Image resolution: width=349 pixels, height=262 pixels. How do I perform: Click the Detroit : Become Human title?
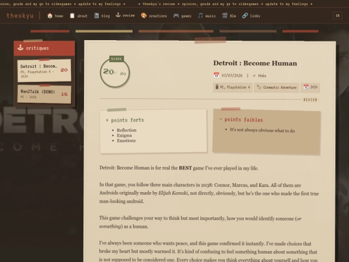click(x=255, y=63)
